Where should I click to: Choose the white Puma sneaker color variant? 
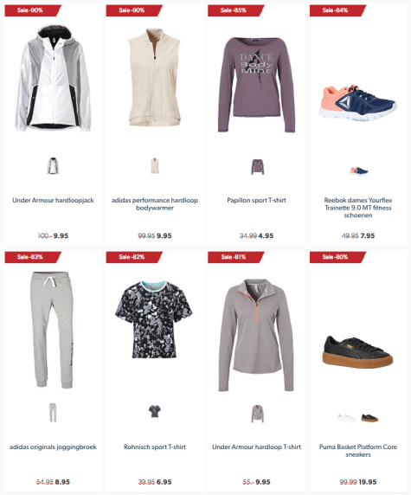[x=346, y=418]
